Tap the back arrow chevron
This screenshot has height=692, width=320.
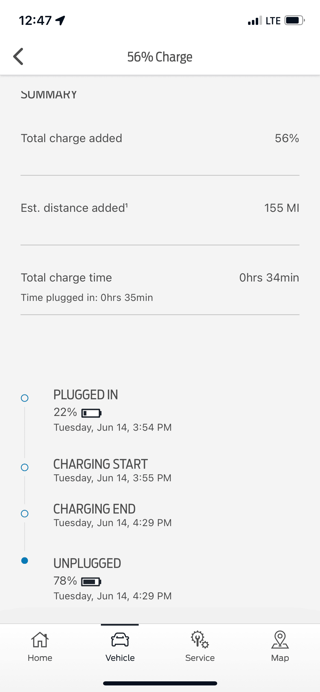[x=19, y=57]
